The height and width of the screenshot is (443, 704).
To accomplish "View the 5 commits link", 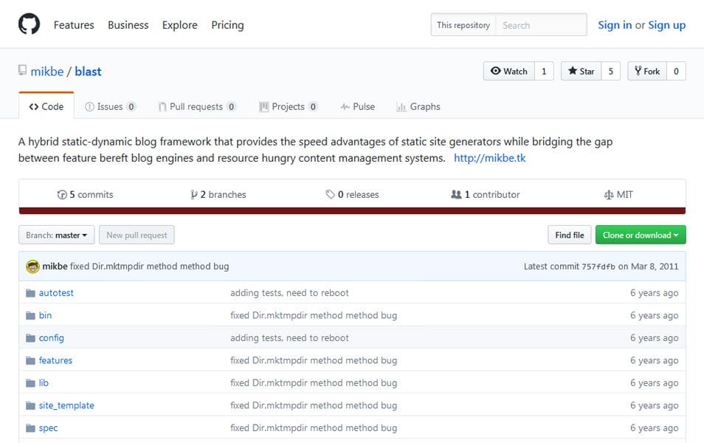I will (x=86, y=194).
